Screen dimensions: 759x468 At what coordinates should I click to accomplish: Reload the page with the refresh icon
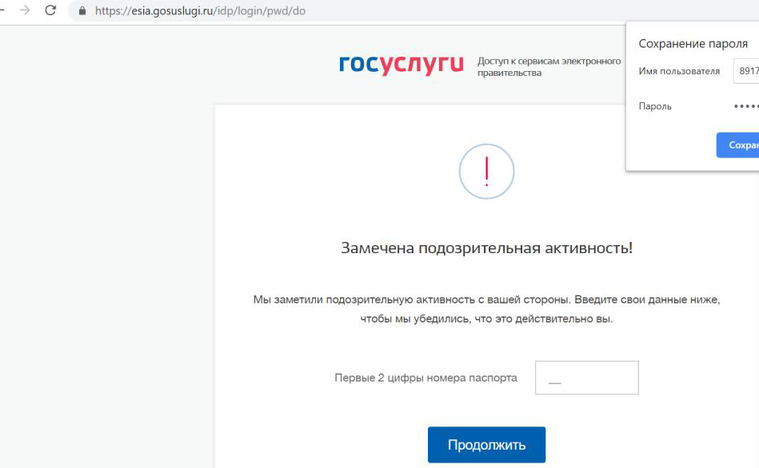click(x=51, y=10)
